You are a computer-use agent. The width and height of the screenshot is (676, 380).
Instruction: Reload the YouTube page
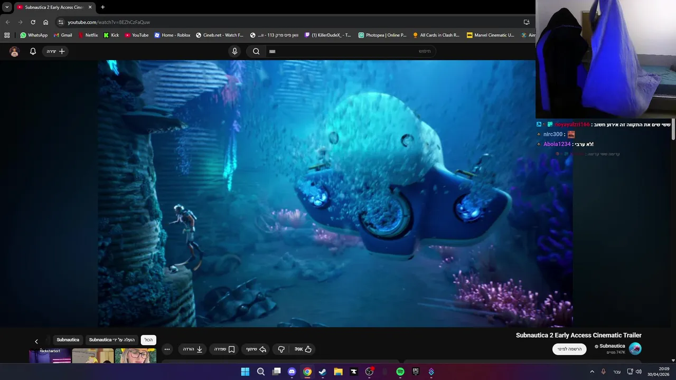click(33, 22)
